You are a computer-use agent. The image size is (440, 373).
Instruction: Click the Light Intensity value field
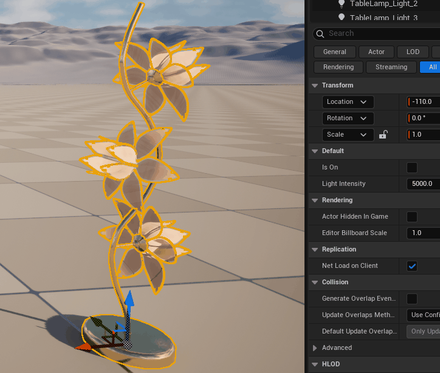[423, 184]
